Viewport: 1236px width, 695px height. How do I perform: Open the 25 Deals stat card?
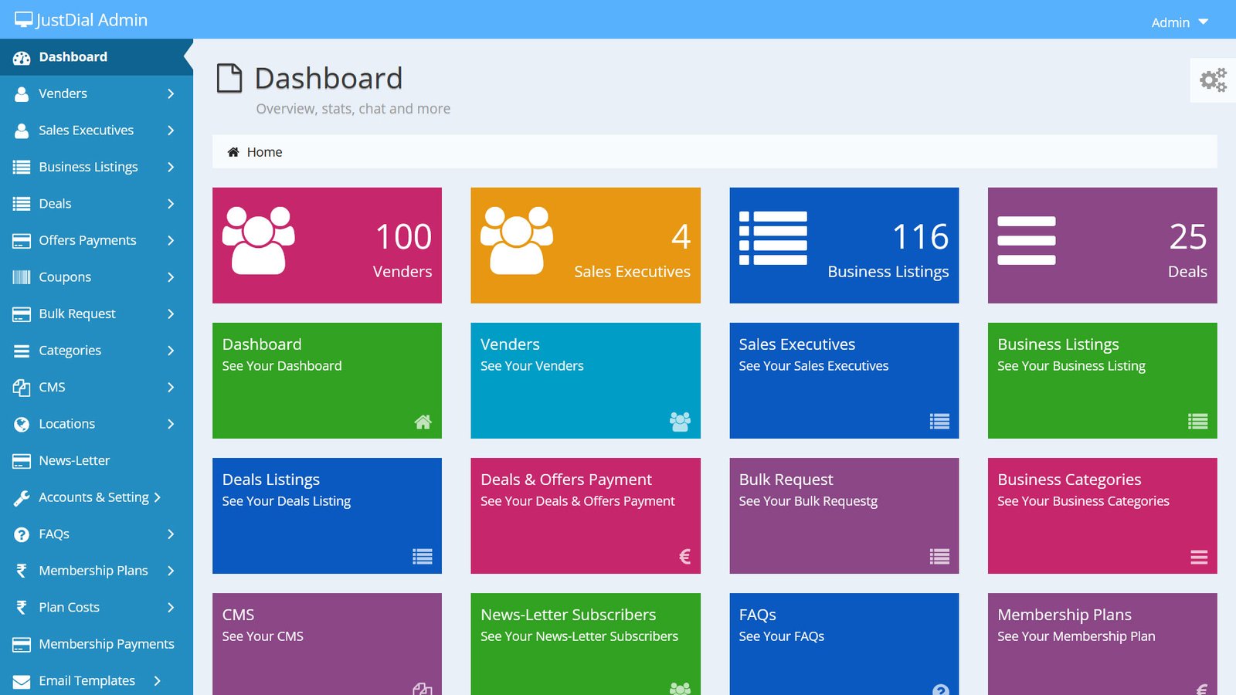coord(1102,245)
